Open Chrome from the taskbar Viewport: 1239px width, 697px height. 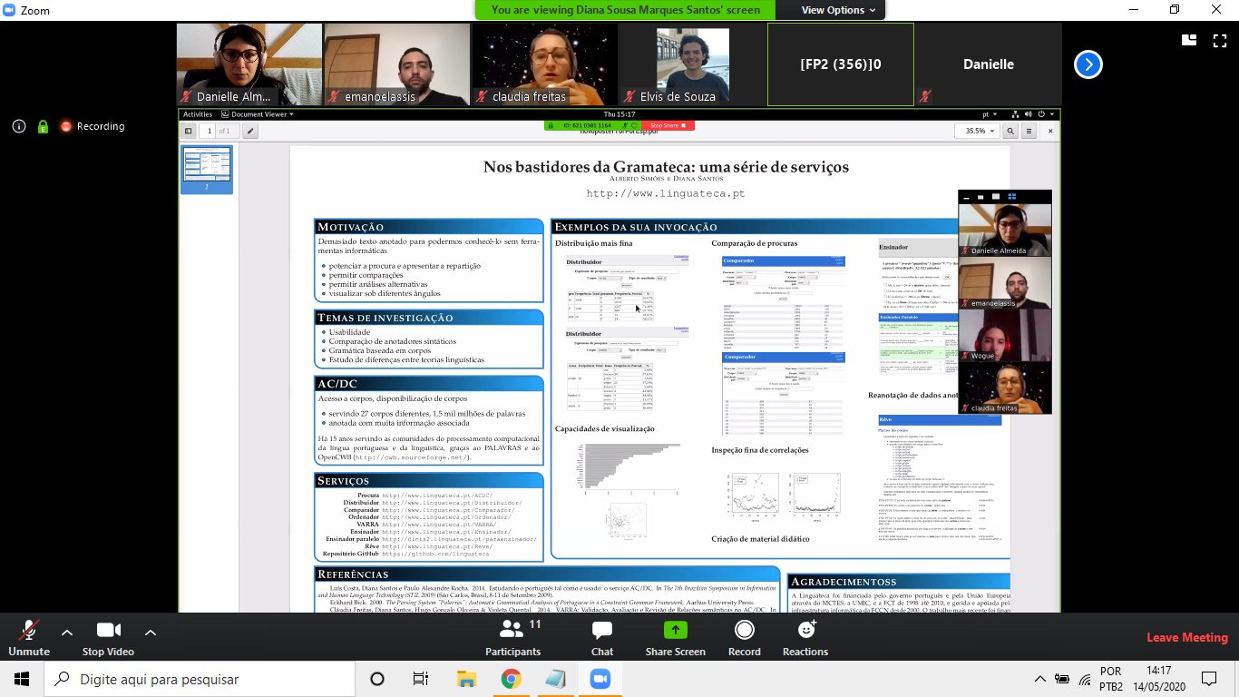(x=511, y=679)
